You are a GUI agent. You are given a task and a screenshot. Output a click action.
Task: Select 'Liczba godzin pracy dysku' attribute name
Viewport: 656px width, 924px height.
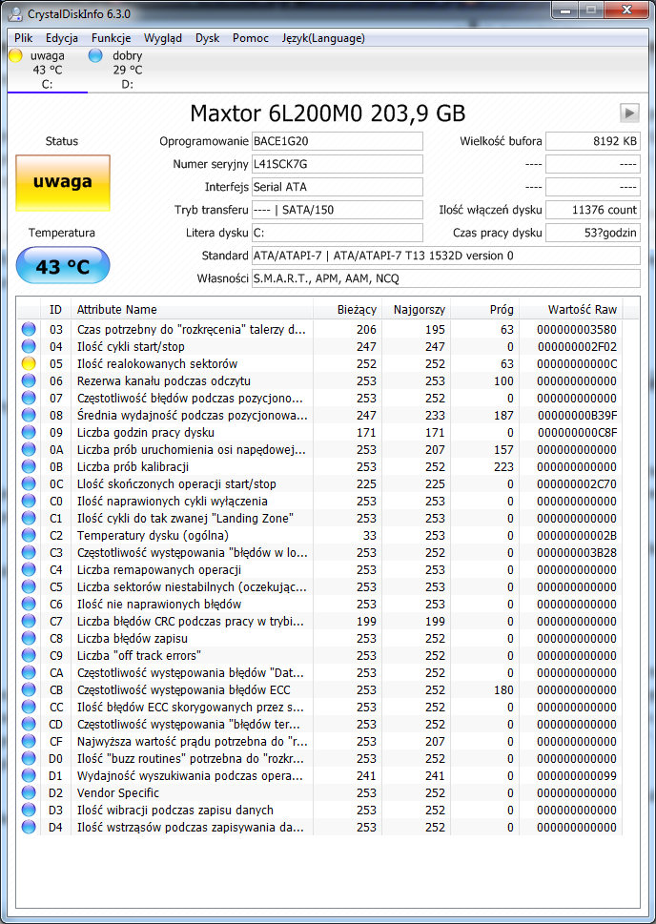(x=146, y=433)
